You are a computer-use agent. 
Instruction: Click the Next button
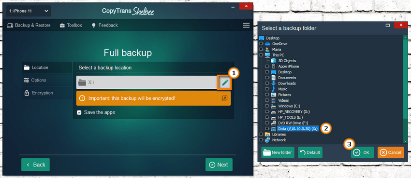tap(219, 164)
